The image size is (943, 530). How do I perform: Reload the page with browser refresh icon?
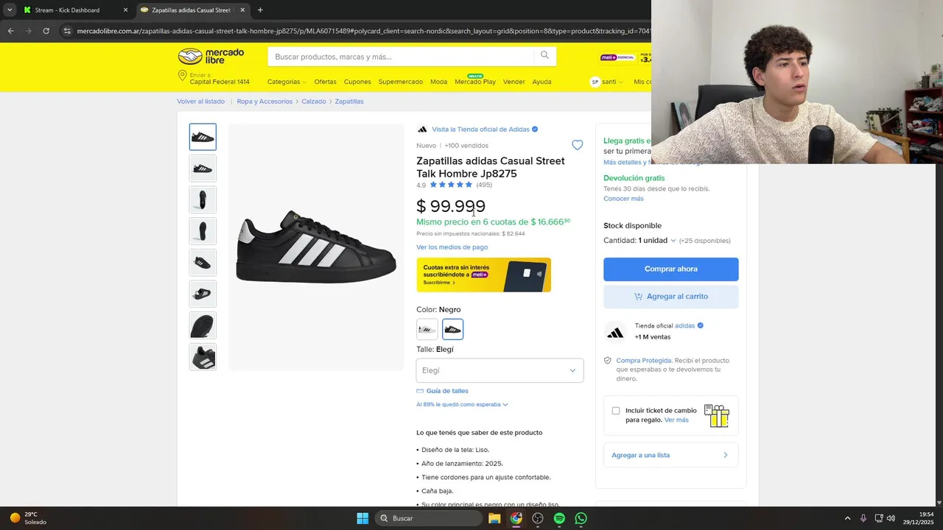tap(46, 31)
